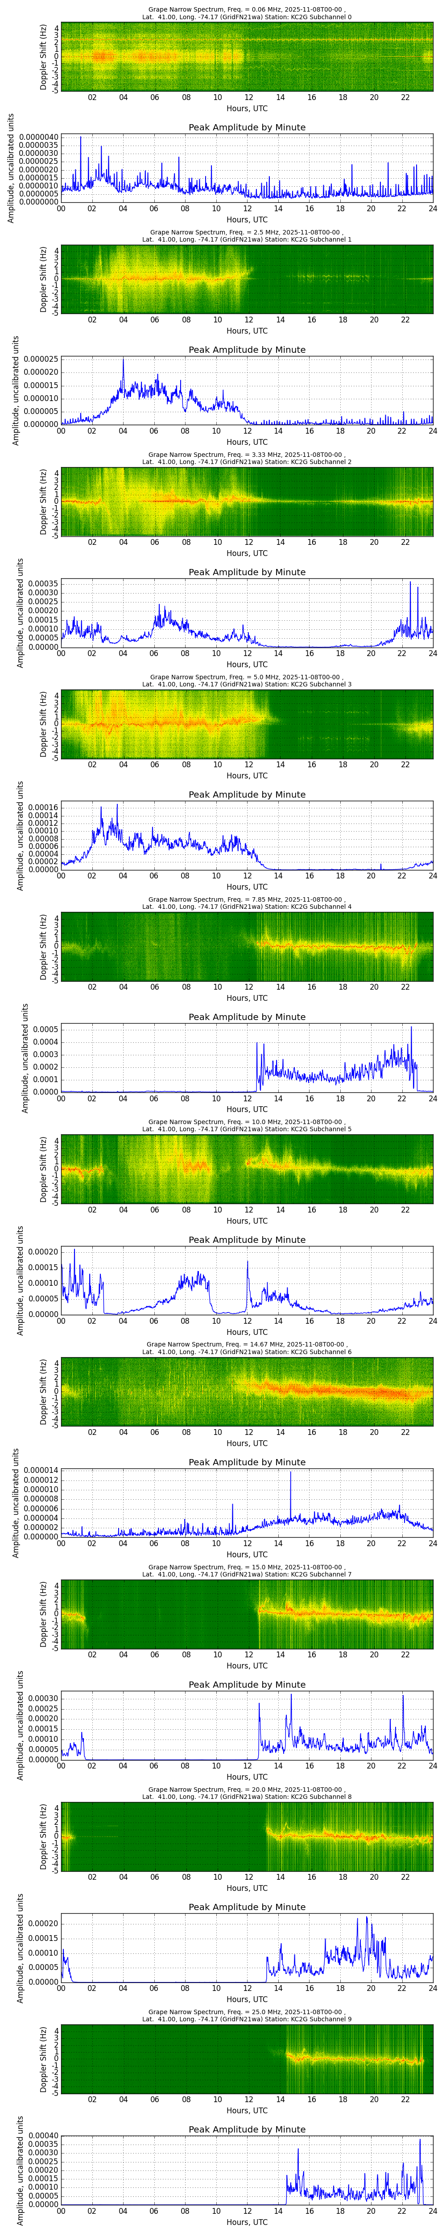
Task: Click the 3.33 MHz Doppler spectrogram image
Action: (247, 501)
